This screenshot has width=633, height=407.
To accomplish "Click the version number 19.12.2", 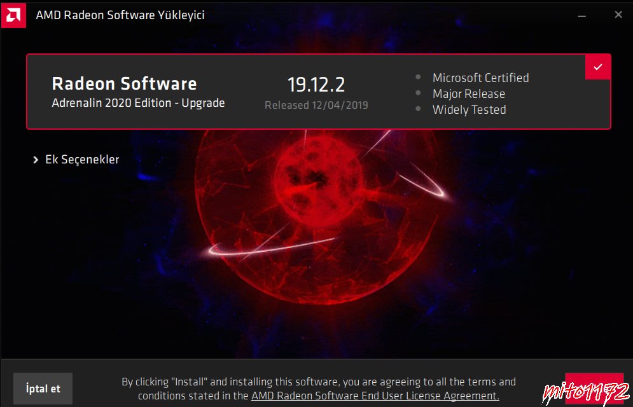I will click(316, 85).
